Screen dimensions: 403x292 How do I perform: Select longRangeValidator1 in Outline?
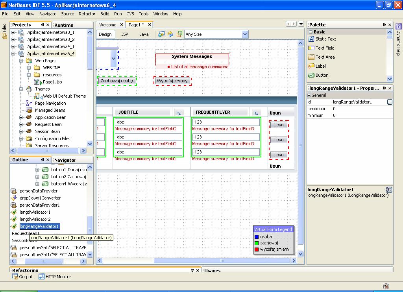40,226
